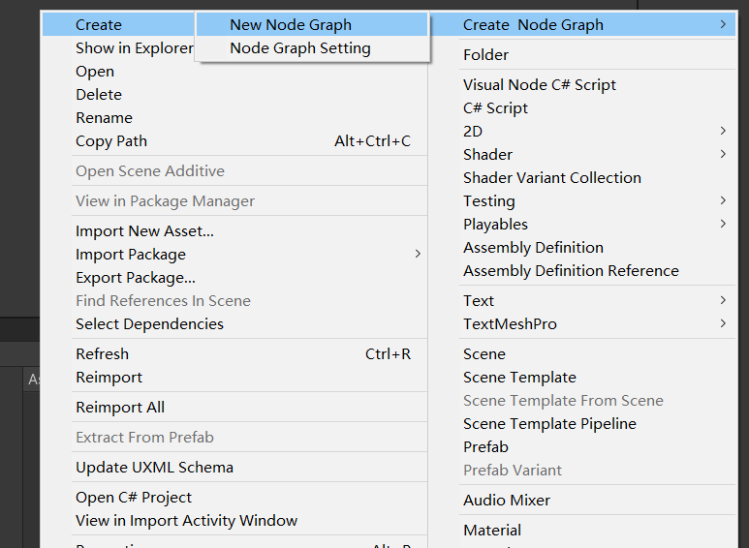Select Scene Template Pipeline

coord(582,424)
